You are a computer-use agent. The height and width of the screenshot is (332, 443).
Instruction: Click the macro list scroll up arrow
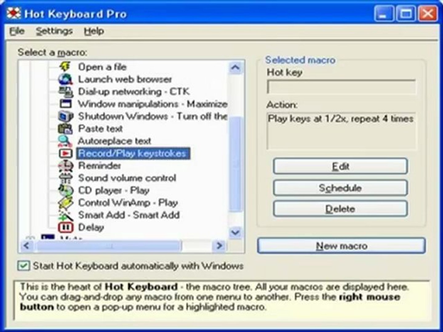pyautogui.click(x=235, y=68)
